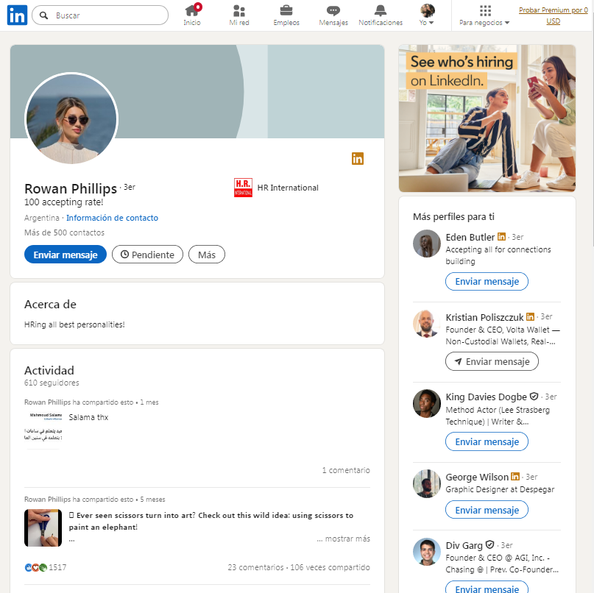The width and height of the screenshot is (594, 593).
Task: Expand the Yo profile menu
Action: pyautogui.click(x=427, y=15)
